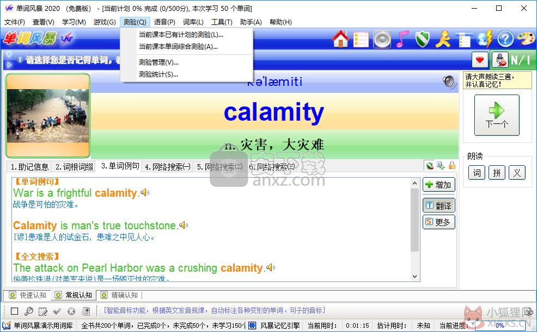Click the notepad edit icon in bottom toolbar

point(43,311)
